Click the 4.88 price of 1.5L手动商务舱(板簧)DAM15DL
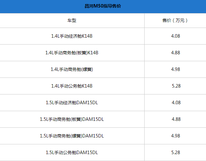This screenshot has height=161, width=206. 176,119
